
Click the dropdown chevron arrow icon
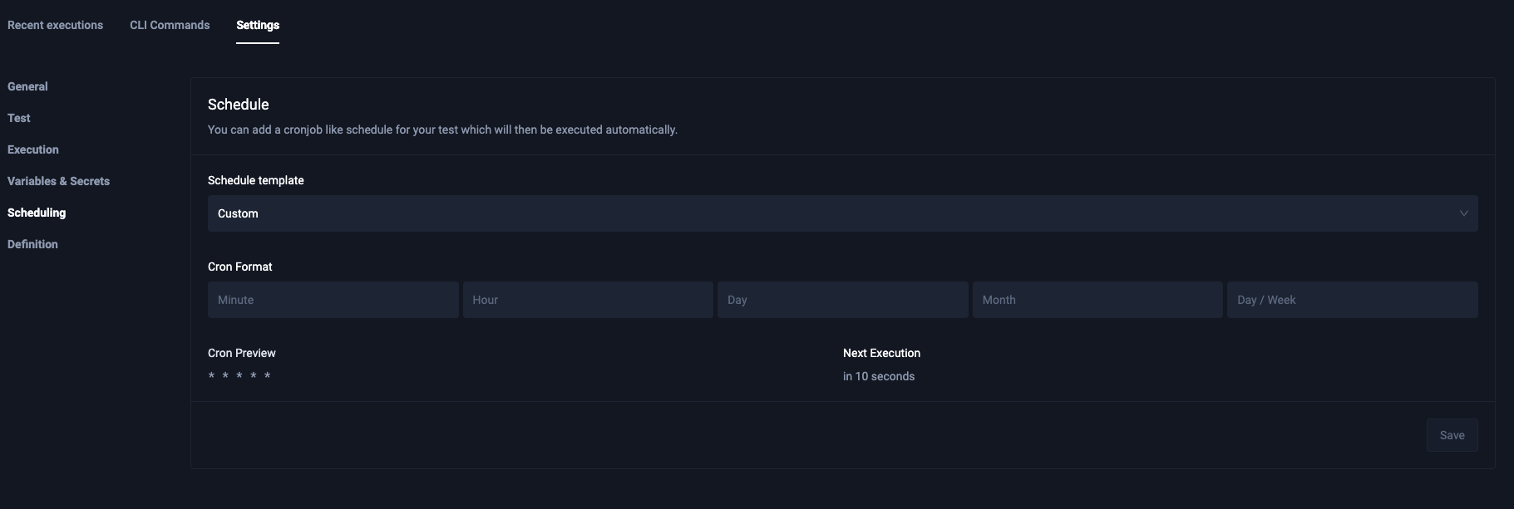pyautogui.click(x=1463, y=213)
